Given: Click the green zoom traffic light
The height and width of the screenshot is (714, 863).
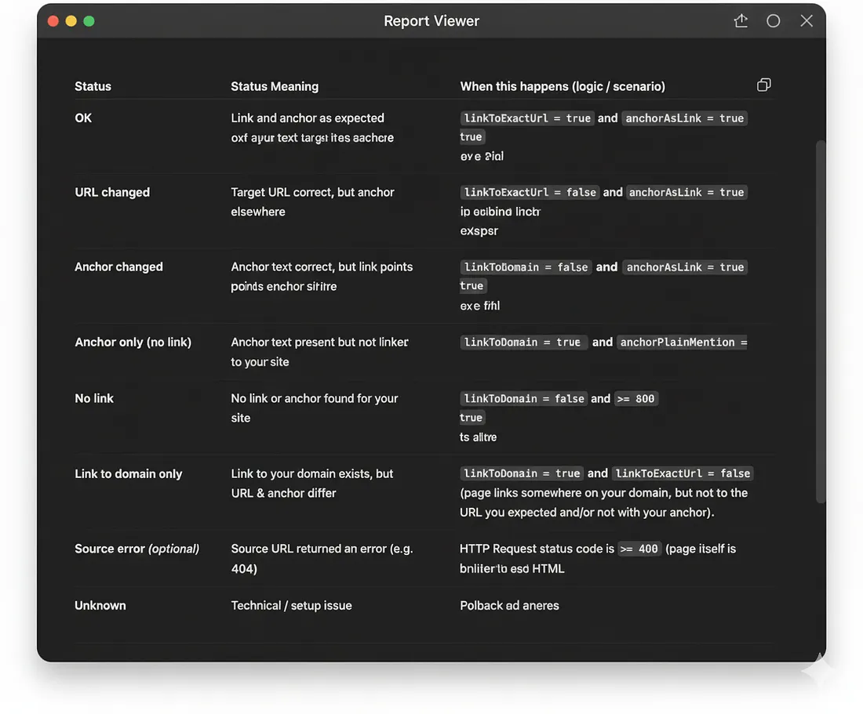Looking at the screenshot, I should (x=89, y=21).
